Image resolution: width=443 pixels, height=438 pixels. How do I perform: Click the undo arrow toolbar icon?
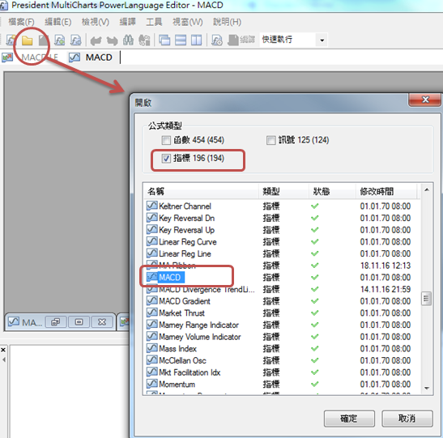[96, 40]
